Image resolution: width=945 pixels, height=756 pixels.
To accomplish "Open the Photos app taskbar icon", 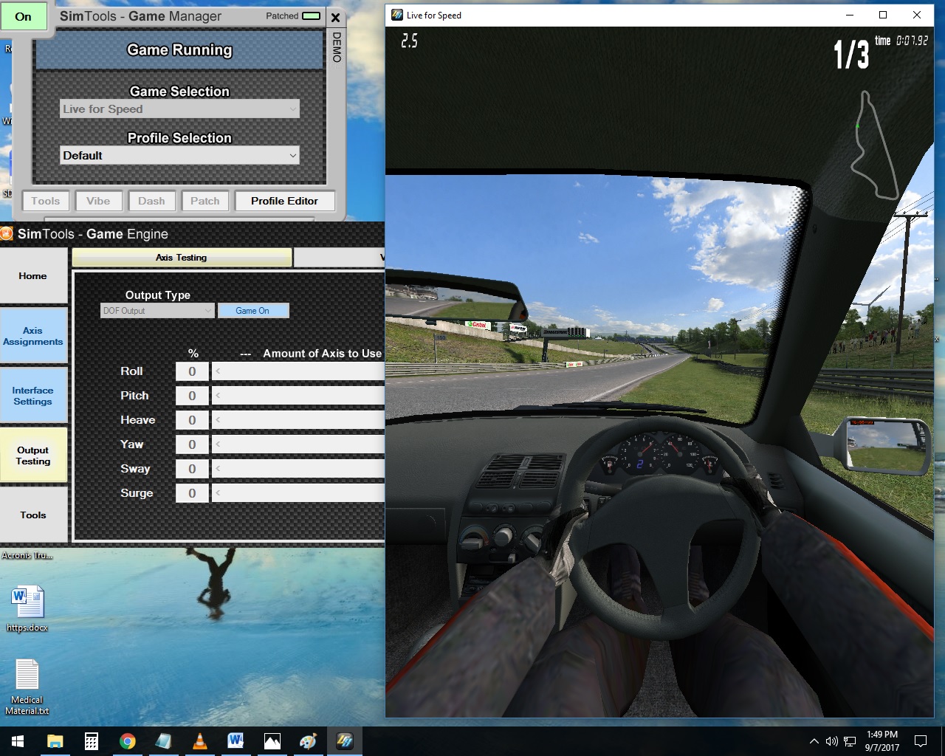I will click(x=272, y=741).
